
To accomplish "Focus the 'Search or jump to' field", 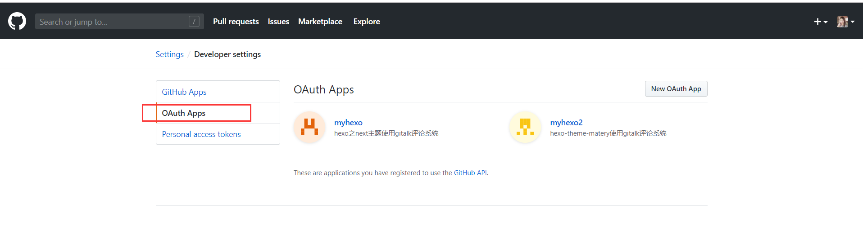I will pos(119,21).
